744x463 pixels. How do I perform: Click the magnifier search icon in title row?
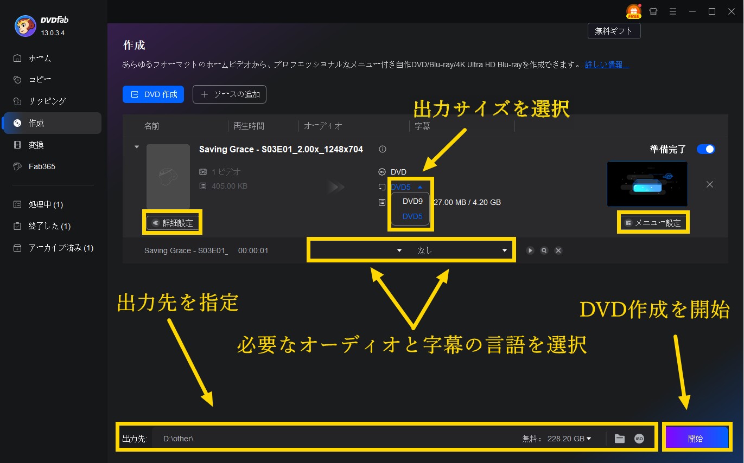[x=544, y=250]
